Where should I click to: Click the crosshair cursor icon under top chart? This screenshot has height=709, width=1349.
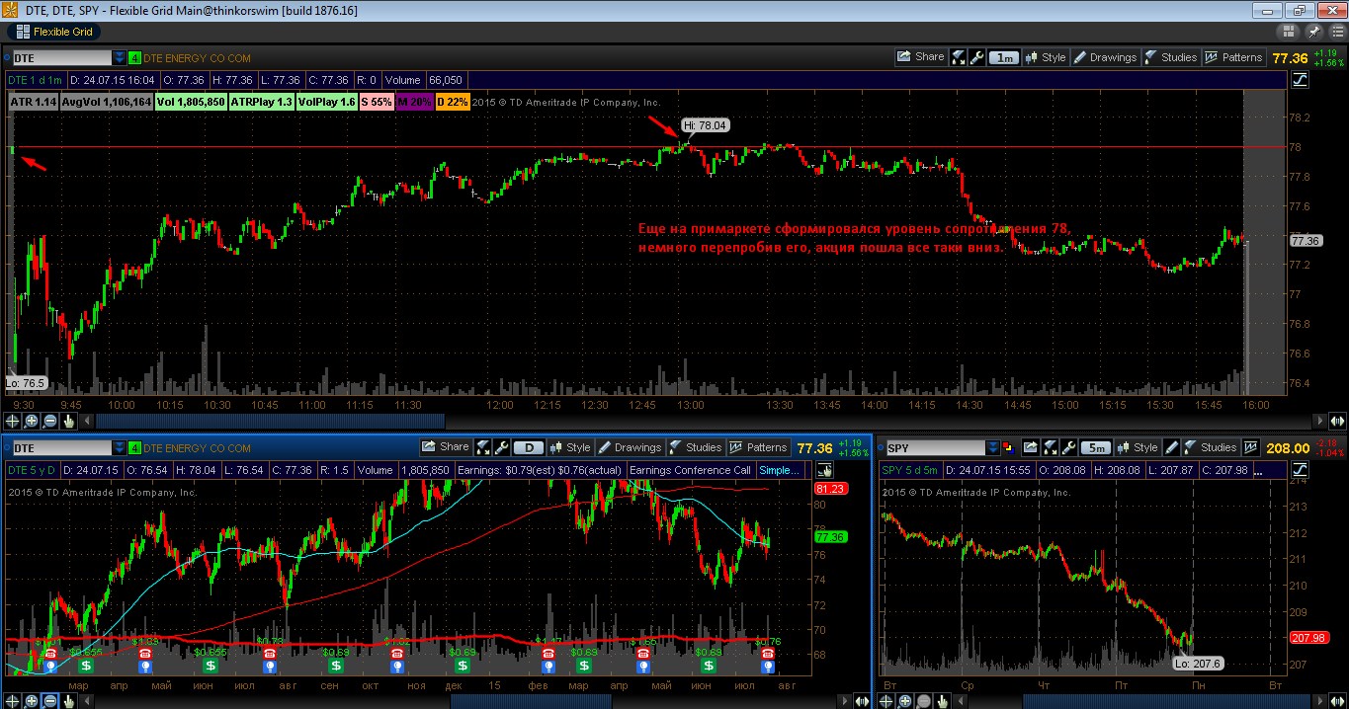click(x=13, y=421)
